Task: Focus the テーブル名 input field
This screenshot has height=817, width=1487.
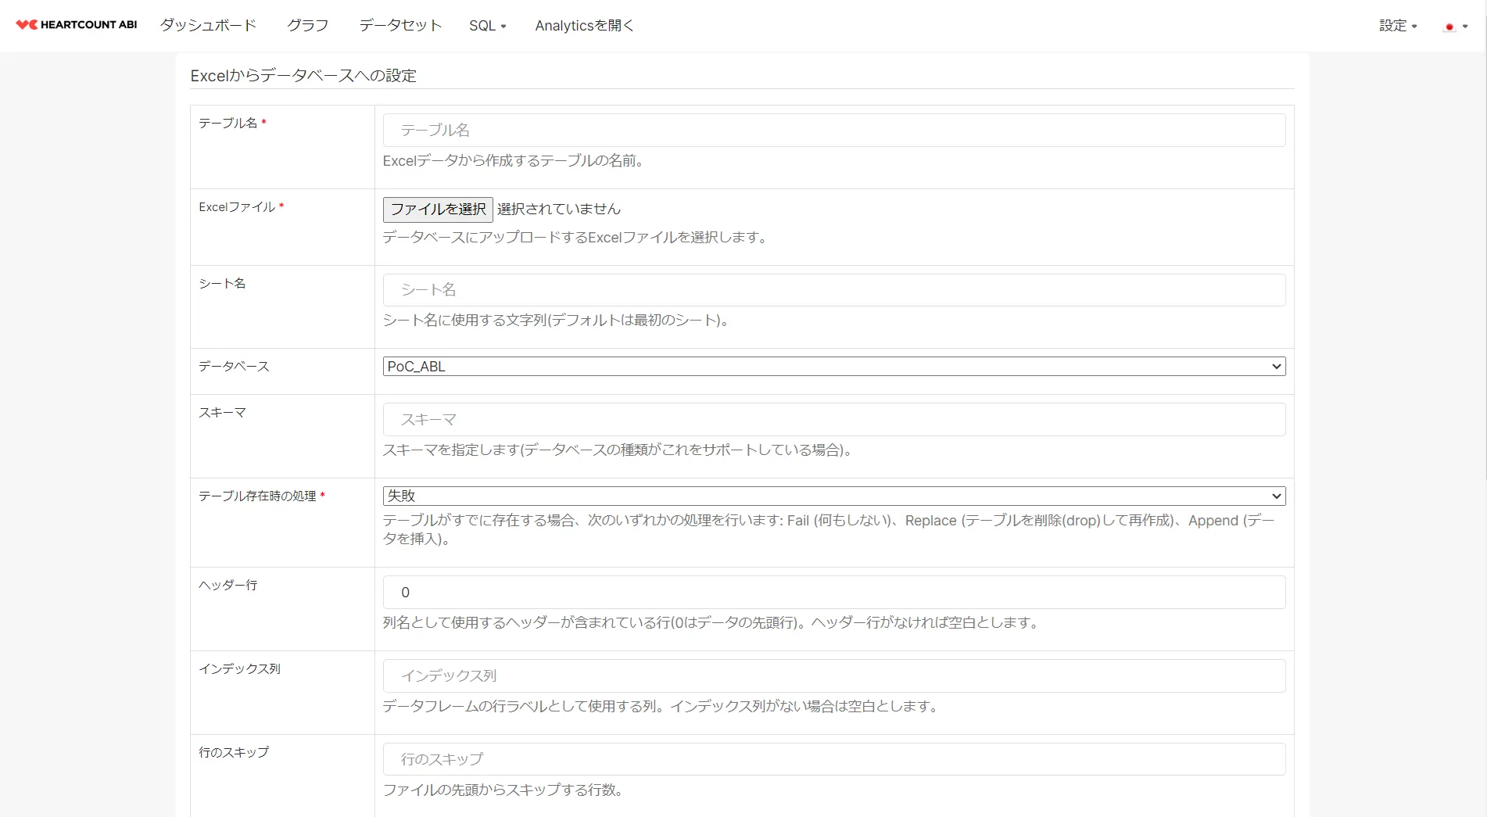Action: [x=834, y=130]
